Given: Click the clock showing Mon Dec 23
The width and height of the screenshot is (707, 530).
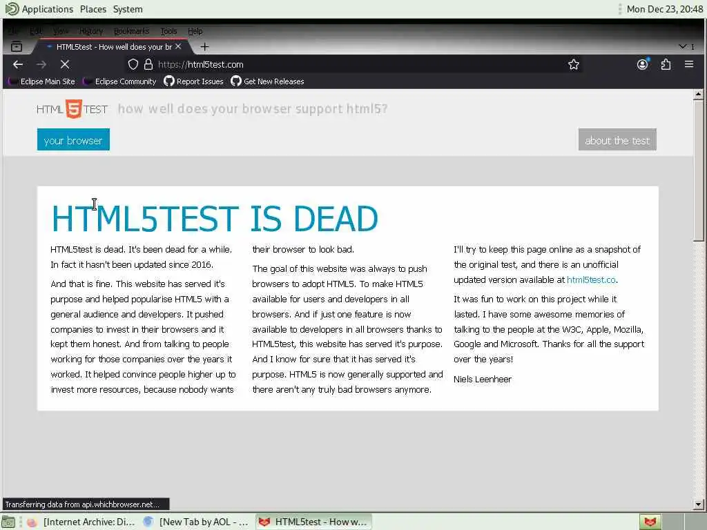Looking at the screenshot, I should (x=665, y=9).
